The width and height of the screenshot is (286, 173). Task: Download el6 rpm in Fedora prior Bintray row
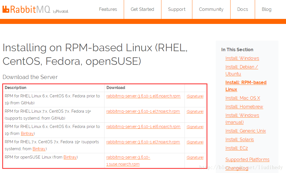143,127
